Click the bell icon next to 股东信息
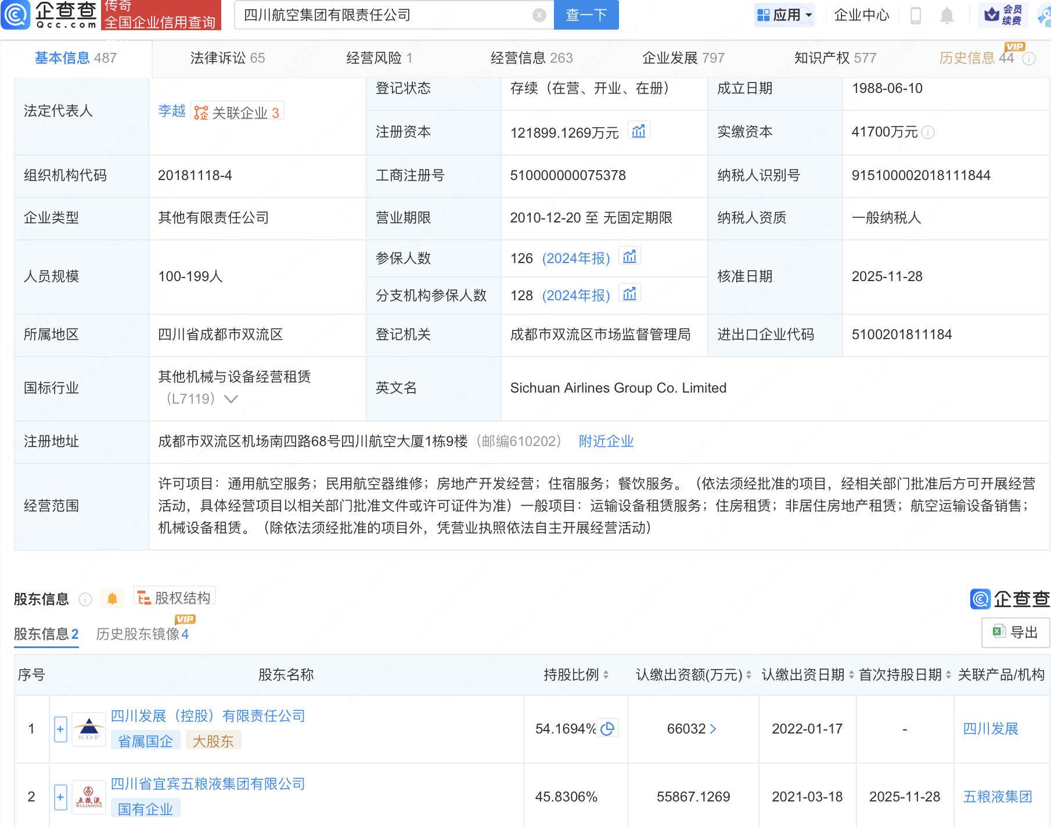Image resolution: width=1051 pixels, height=827 pixels. (113, 598)
